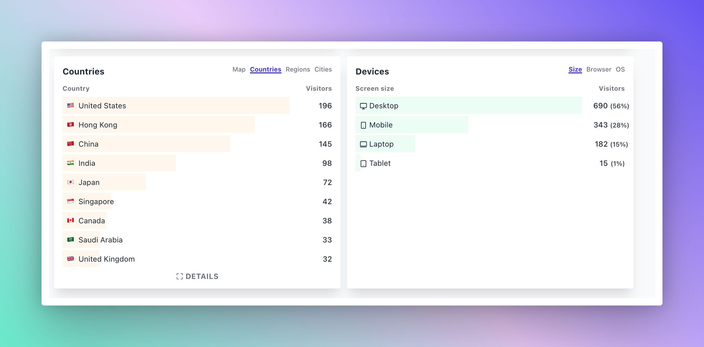Image resolution: width=704 pixels, height=347 pixels.
Task: Click the Japan flag icon
Action: (x=70, y=182)
